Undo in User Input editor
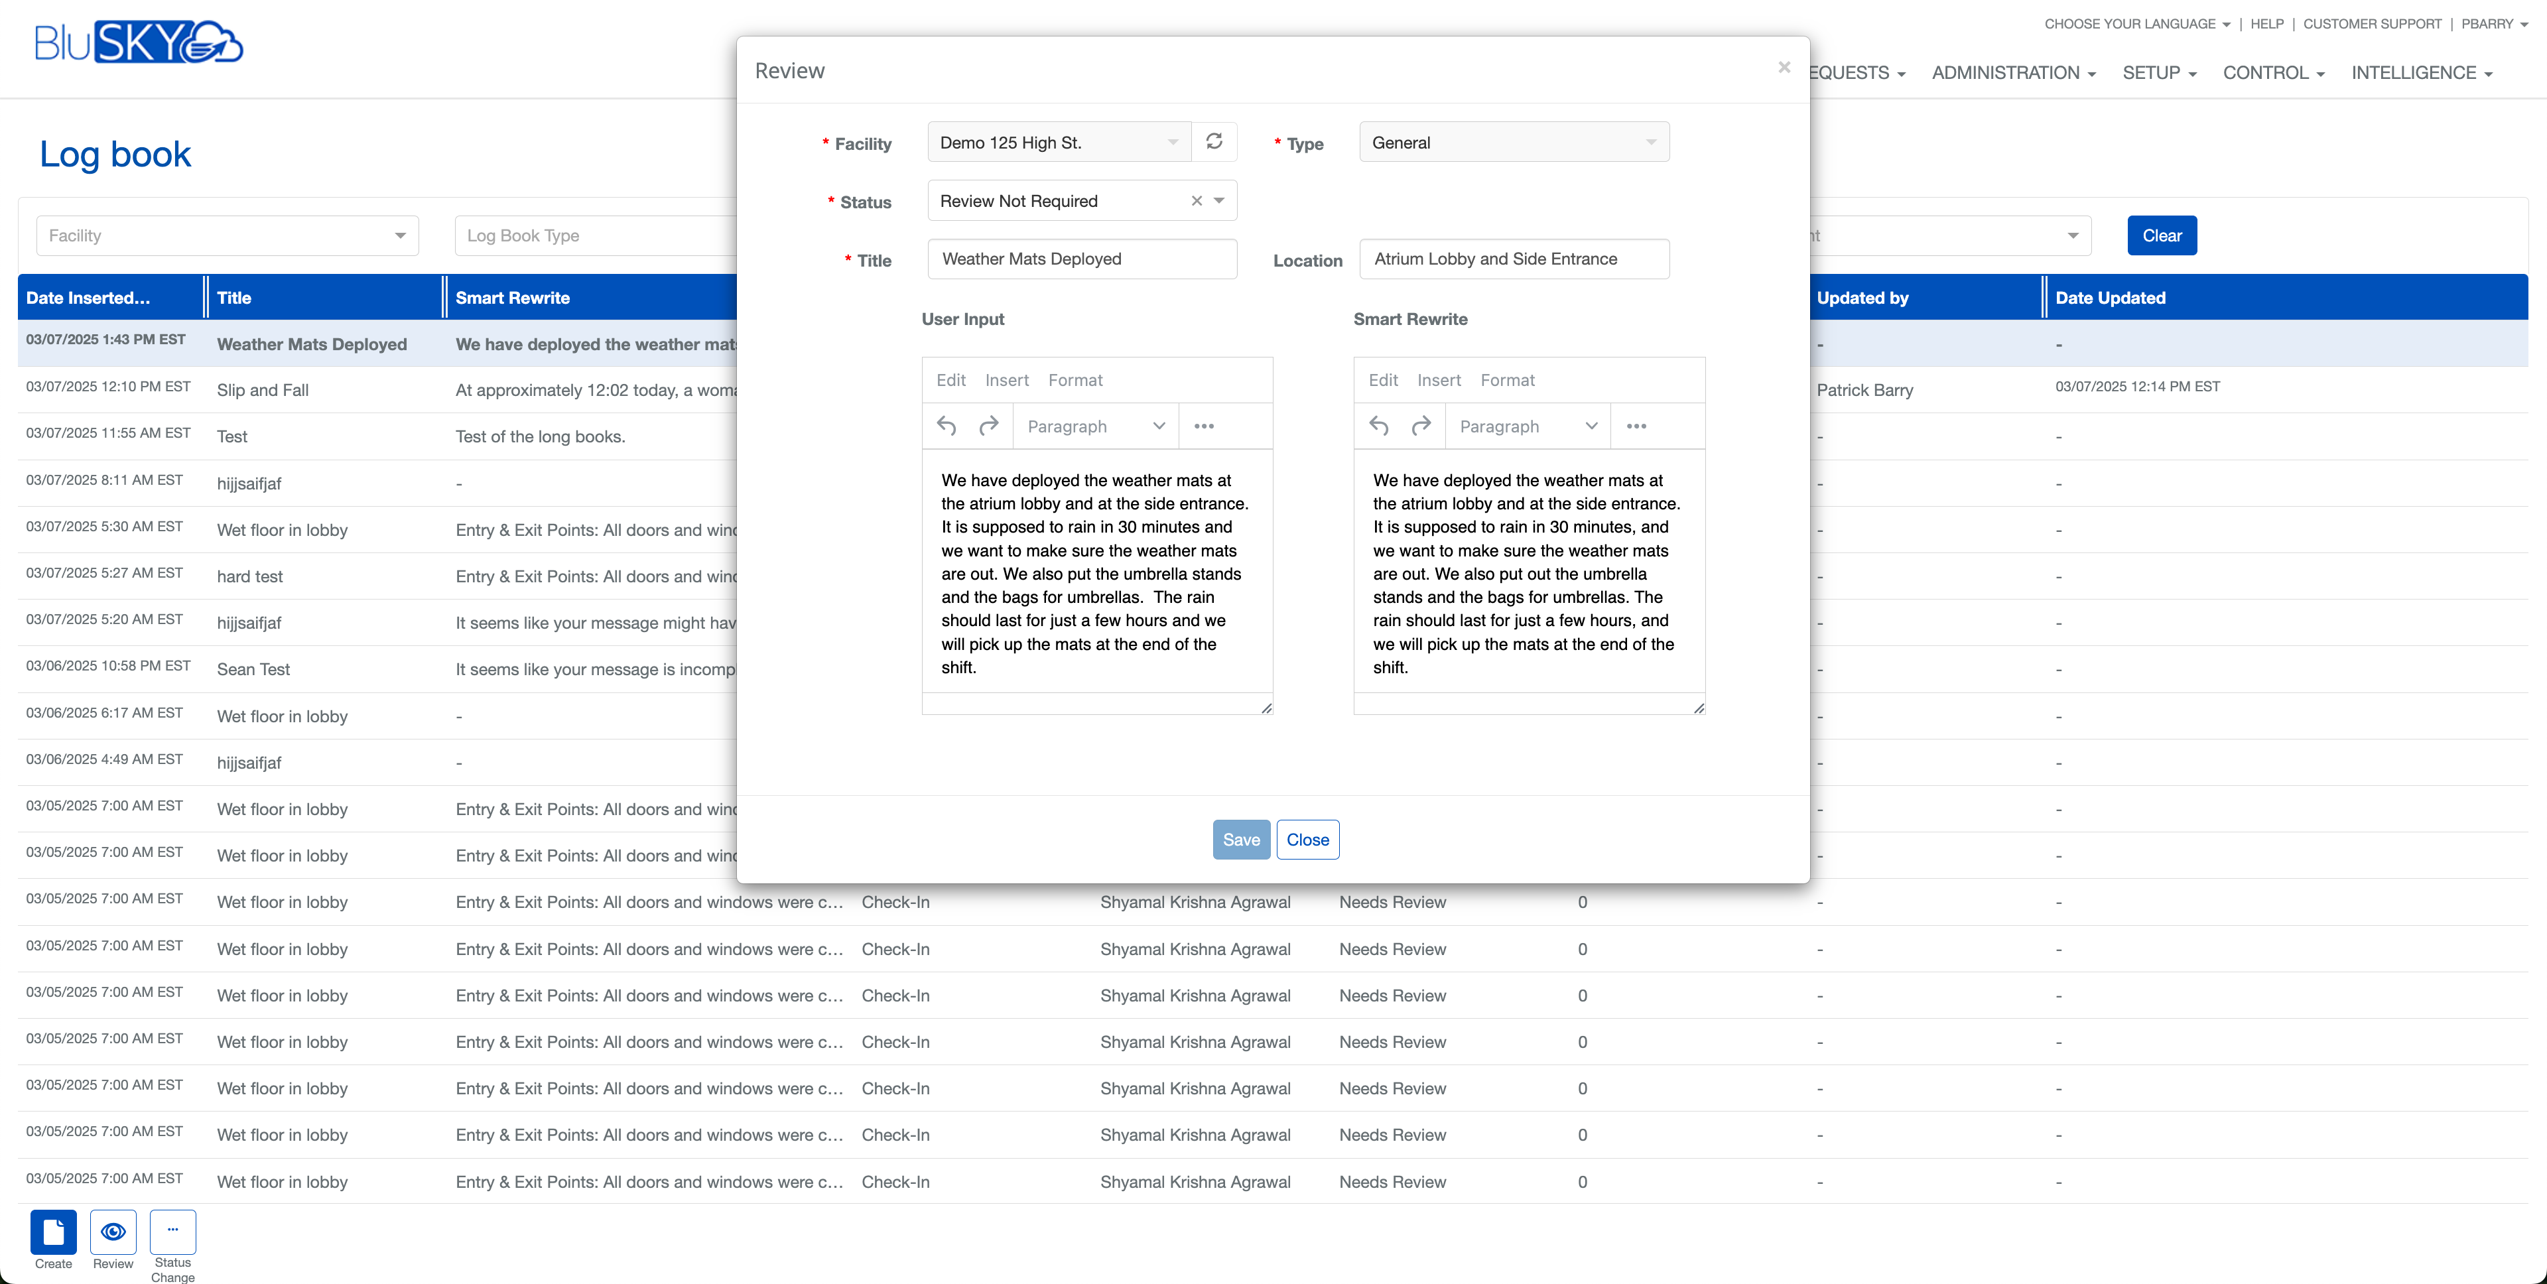Screen dimensions: 2547x1284 coord(947,426)
